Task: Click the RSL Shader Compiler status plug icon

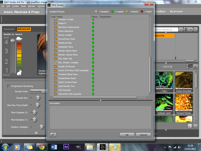Action: (93, 62)
